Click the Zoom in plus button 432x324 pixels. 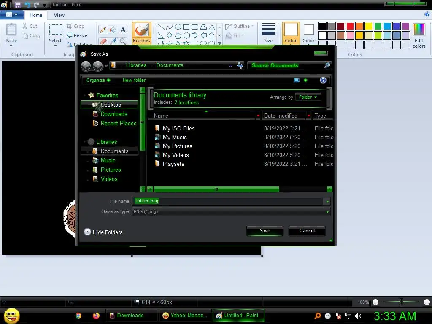pos(427,302)
